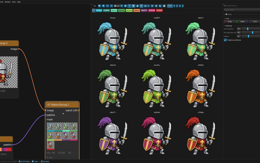Click the red-plumed knight preview image
The height and width of the screenshot is (163, 260).
click(x=200, y=136)
